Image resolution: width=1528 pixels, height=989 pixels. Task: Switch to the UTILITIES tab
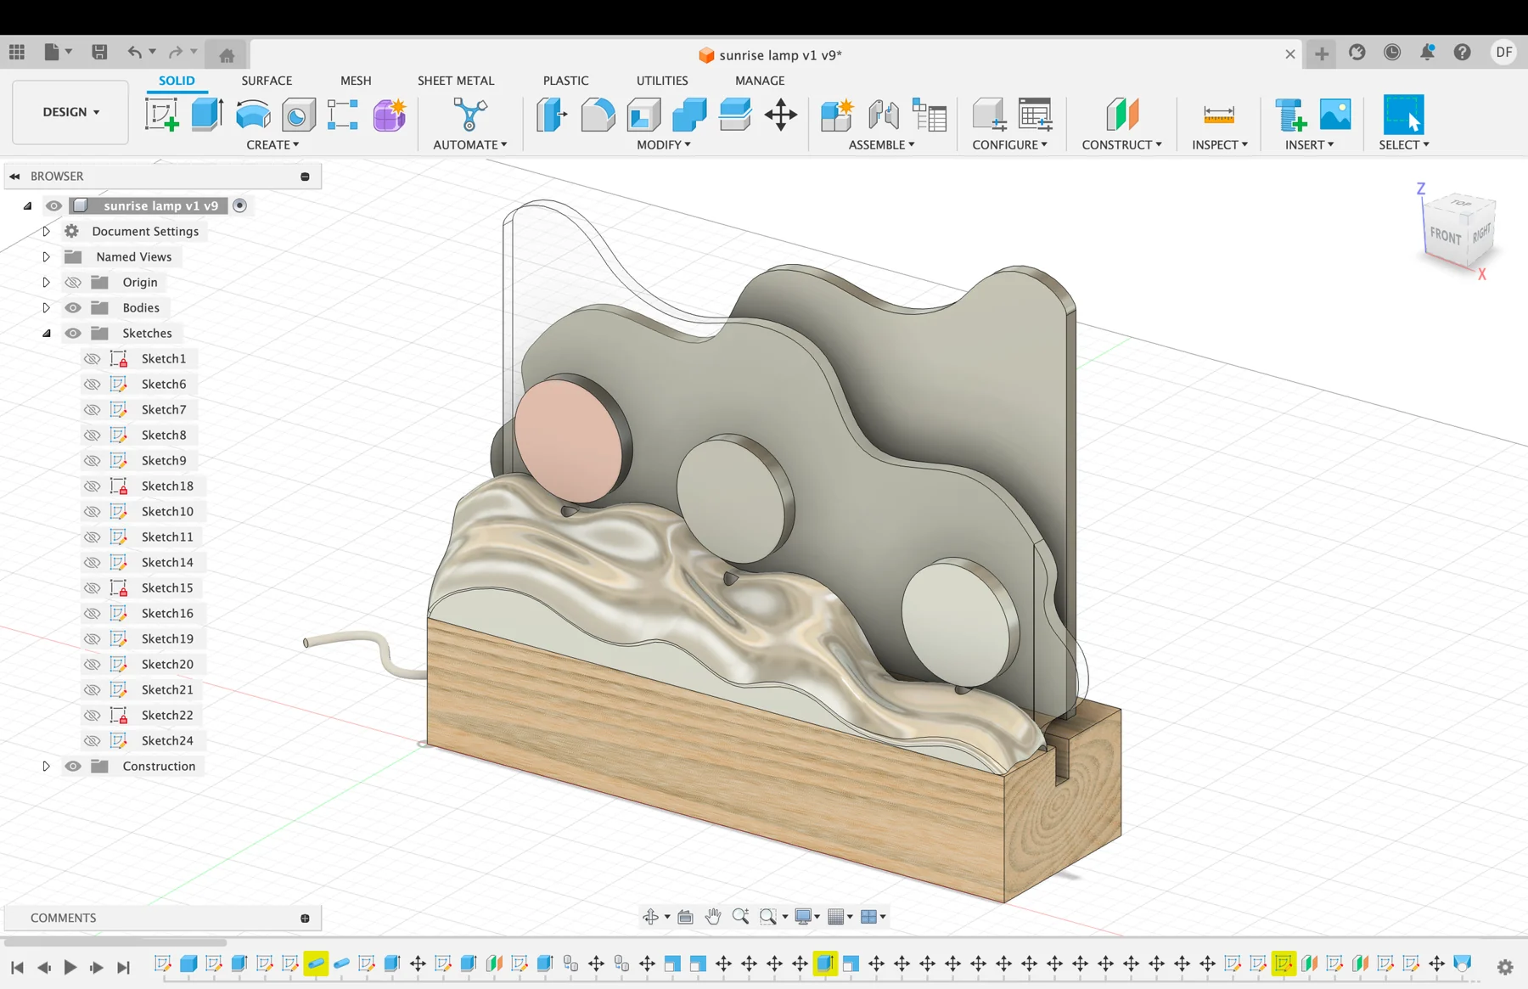(x=662, y=81)
